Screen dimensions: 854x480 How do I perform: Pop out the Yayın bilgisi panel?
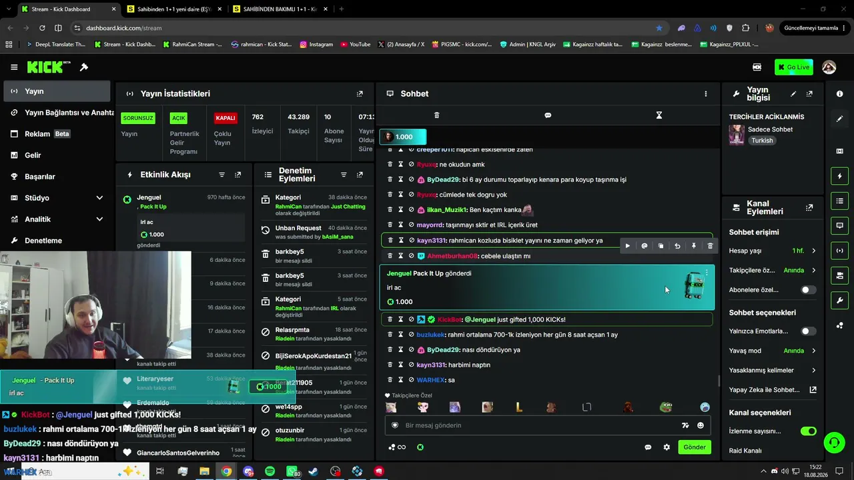(809, 94)
